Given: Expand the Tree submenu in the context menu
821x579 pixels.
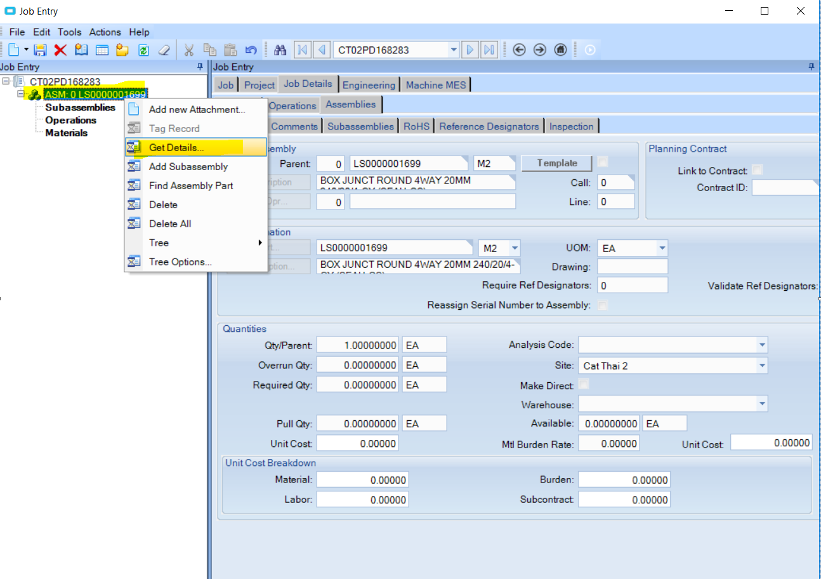Looking at the screenshot, I should [159, 243].
